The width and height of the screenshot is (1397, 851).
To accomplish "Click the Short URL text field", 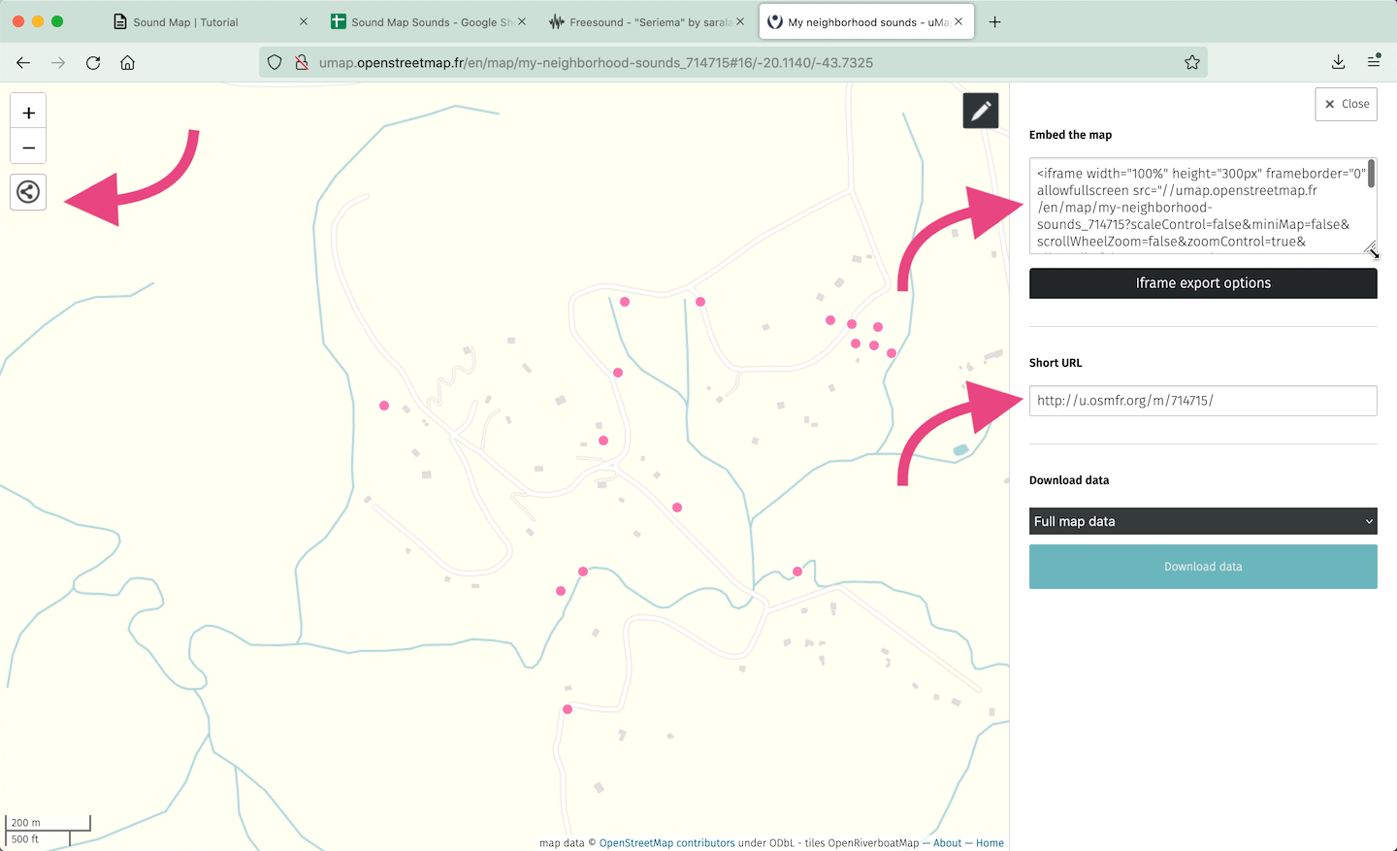I will [1202, 401].
